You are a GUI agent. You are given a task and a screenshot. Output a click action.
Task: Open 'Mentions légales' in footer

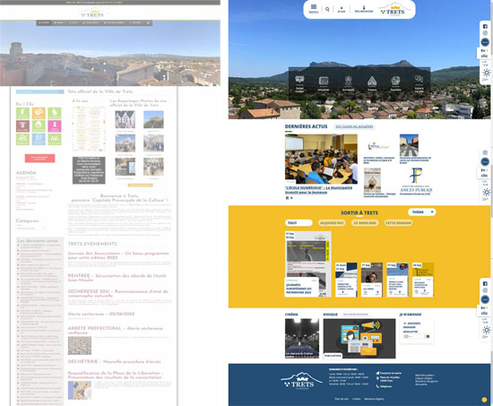coord(374,399)
